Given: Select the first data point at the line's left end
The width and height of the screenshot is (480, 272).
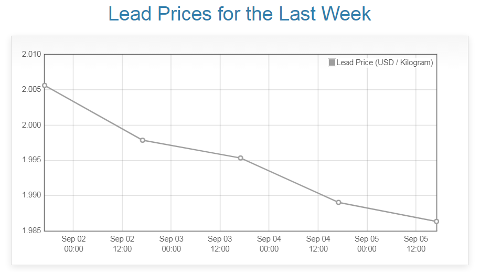Looking at the screenshot, I should point(45,85).
